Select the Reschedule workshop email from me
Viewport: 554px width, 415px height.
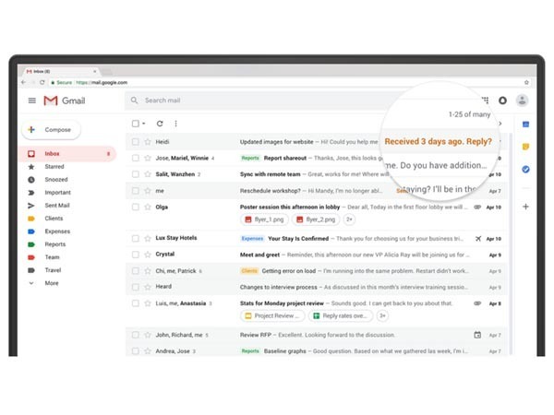[x=136, y=191]
